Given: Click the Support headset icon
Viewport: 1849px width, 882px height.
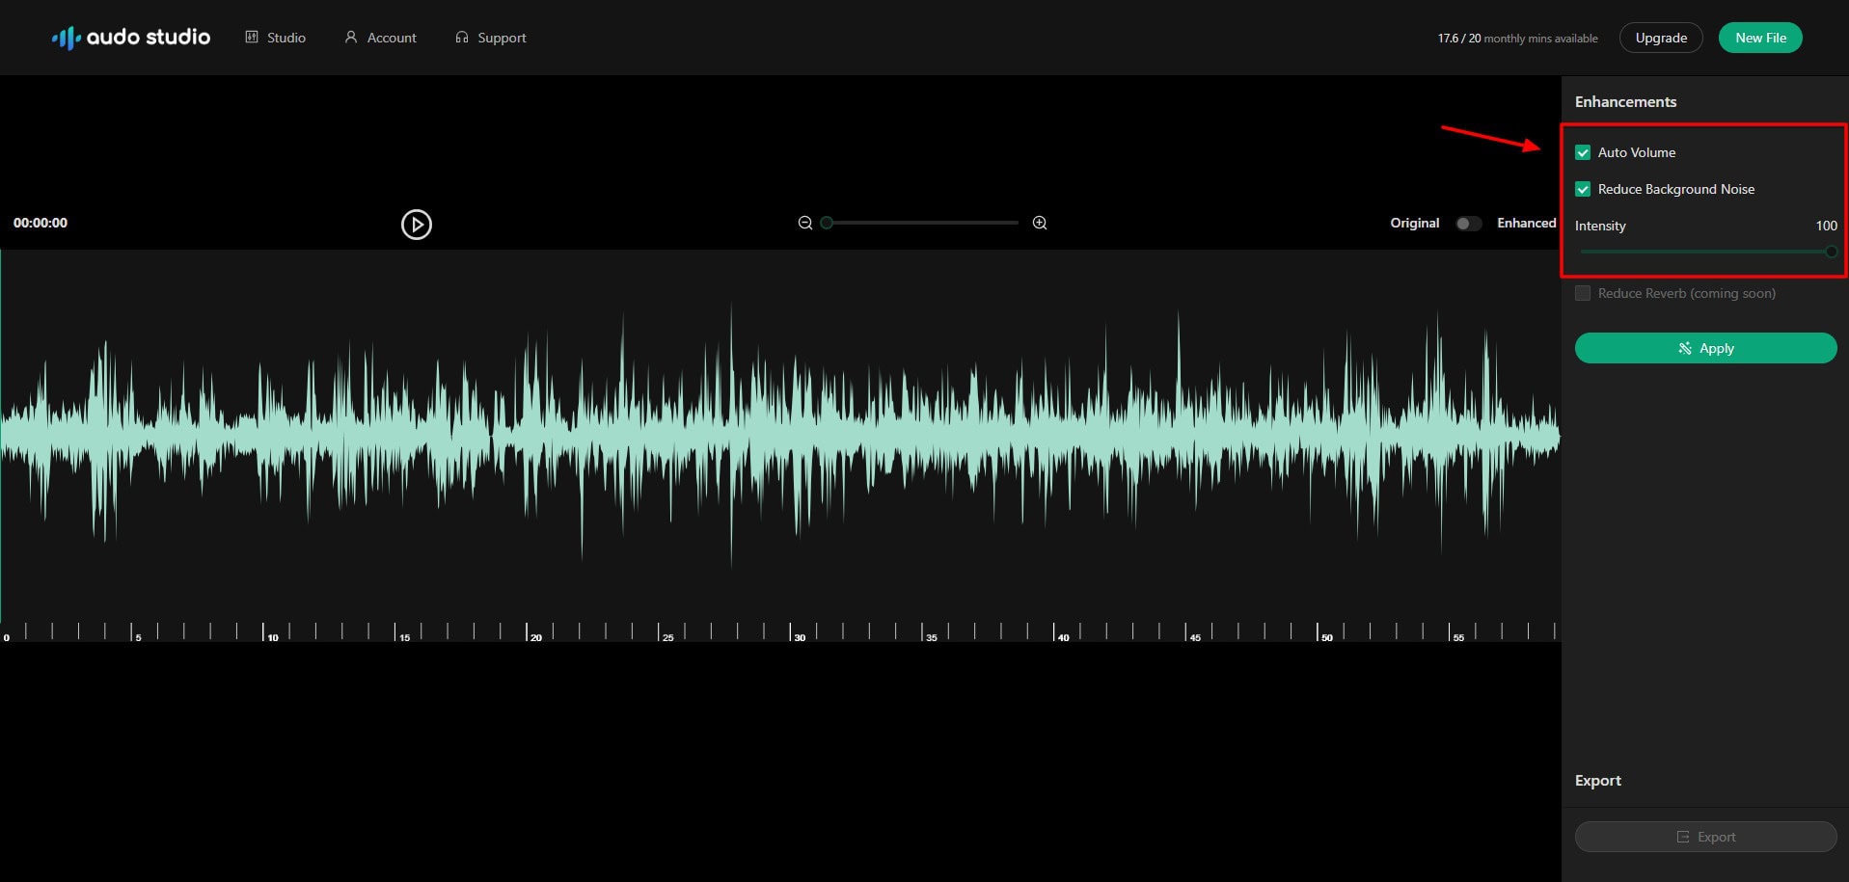Looking at the screenshot, I should tap(462, 38).
